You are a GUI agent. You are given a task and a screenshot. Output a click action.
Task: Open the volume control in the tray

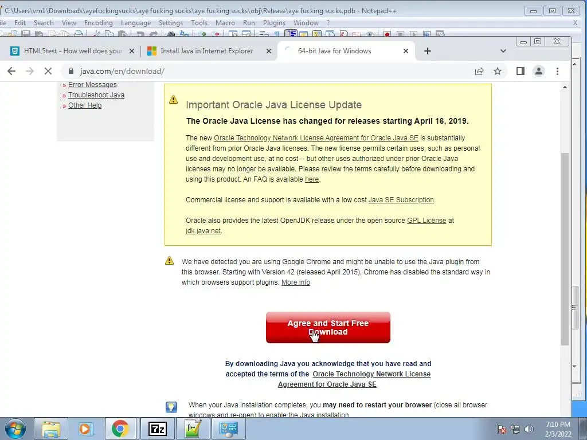pos(529,429)
